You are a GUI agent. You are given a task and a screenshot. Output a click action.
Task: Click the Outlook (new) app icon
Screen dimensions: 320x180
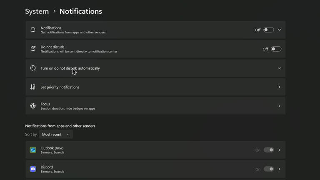click(x=33, y=150)
